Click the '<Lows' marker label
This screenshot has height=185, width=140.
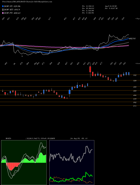[137, 63]
